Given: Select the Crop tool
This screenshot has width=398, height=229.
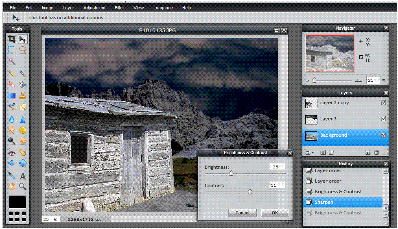Looking at the screenshot, I should pyautogui.click(x=12, y=39).
